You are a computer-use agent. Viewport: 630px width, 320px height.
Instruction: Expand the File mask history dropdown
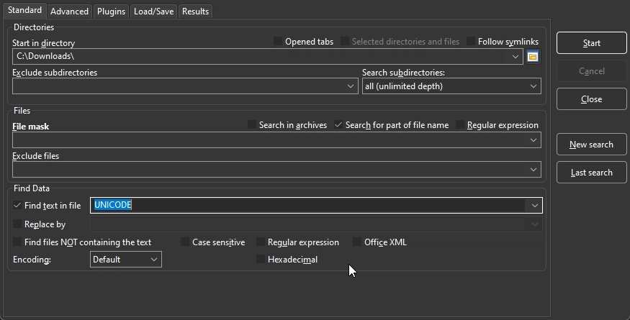tap(534, 140)
